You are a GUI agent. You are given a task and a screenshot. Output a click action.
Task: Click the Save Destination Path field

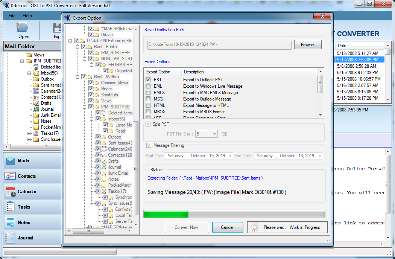point(219,45)
